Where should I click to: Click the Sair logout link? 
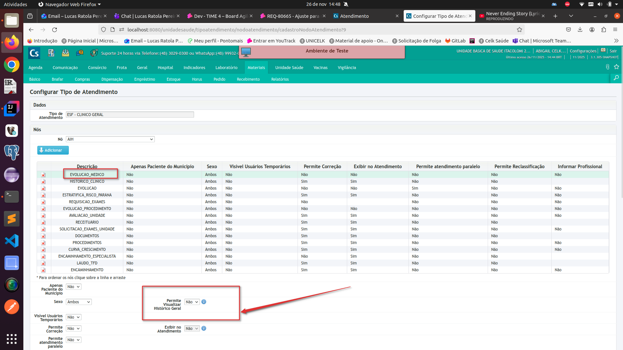[x=613, y=51]
